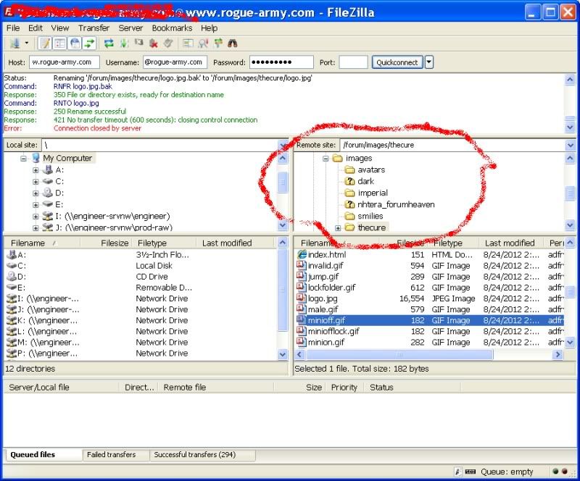Expand the D: drive in local tree
The width and height of the screenshot is (580, 481).
pos(36,193)
